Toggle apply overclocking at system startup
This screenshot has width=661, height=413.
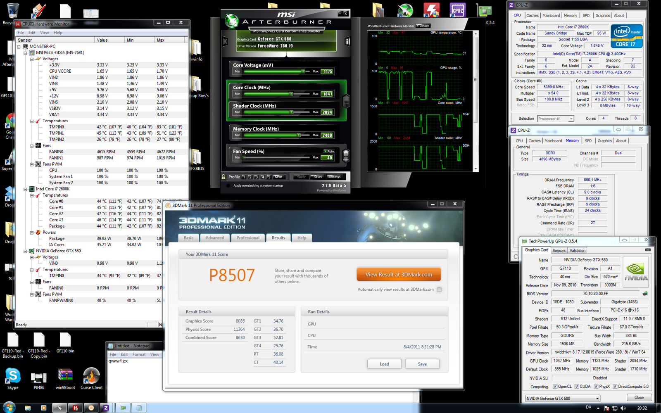point(229,185)
